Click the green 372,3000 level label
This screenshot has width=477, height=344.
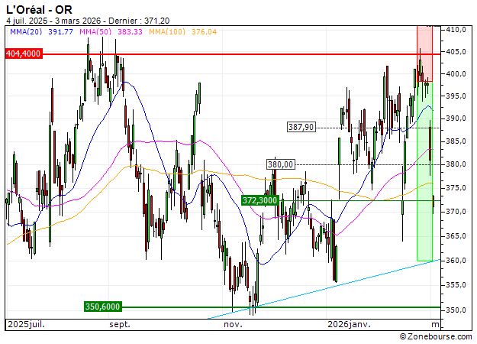click(259, 200)
